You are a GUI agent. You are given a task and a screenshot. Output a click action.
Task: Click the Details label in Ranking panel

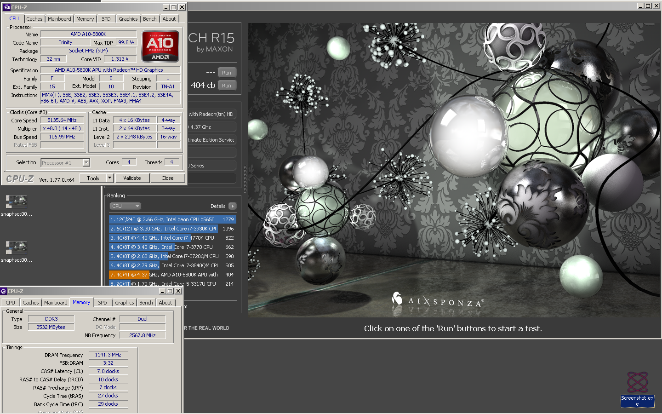[218, 206]
